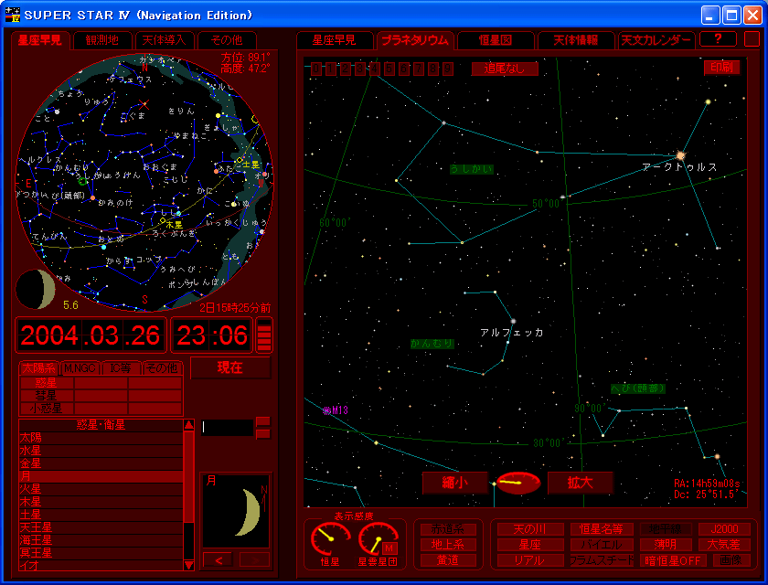The height and width of the screenshot is (585, 768).
Task: Switch to the 星座早見 tab on the left panel
Action: (40, 40)
